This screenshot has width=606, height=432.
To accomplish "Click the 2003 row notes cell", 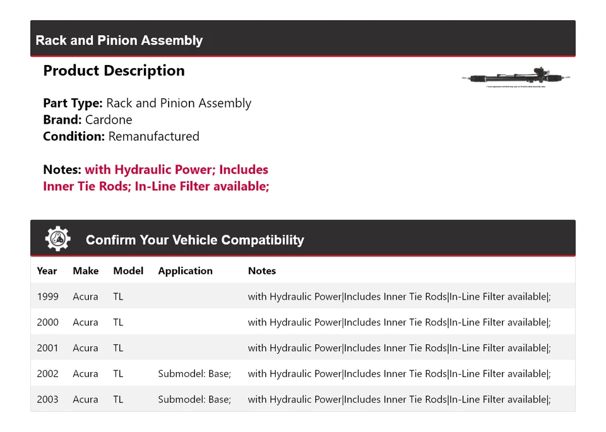I will point(399,399).
